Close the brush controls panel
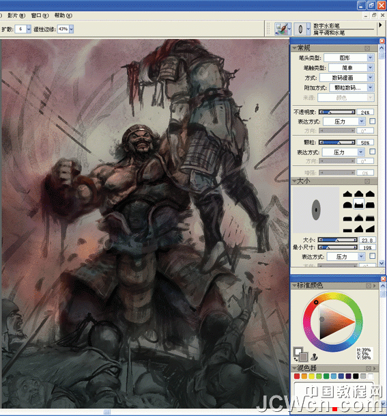Viewport: 387px width, 416px height. coord(382,41)
